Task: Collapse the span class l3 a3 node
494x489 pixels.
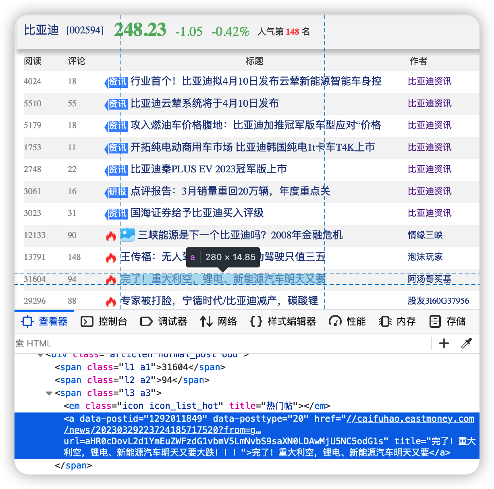Action: coord(49,393)
